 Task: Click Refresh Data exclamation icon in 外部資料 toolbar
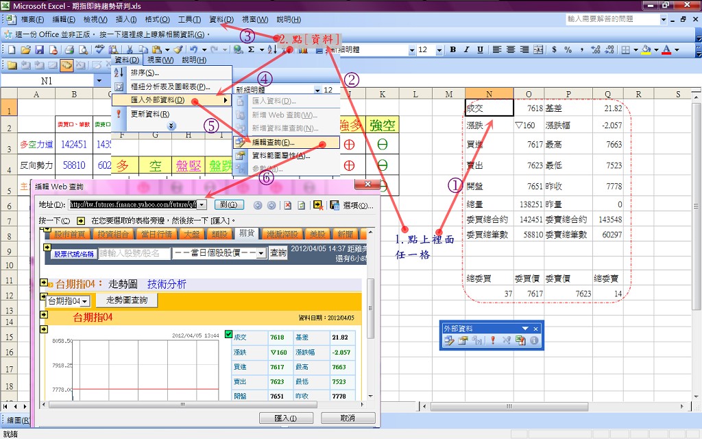click(x=492, y=340)
